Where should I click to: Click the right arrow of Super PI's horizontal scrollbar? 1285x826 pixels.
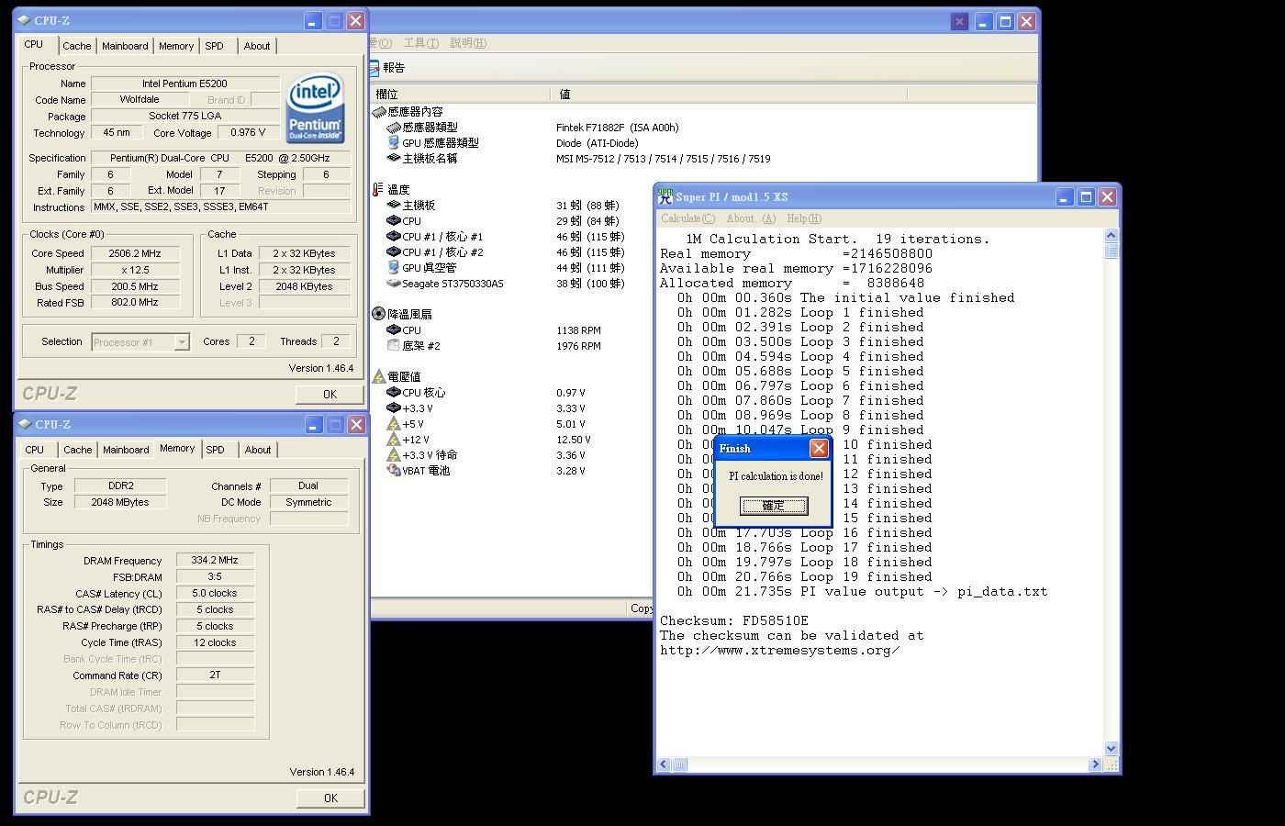tap(1094, 764)
